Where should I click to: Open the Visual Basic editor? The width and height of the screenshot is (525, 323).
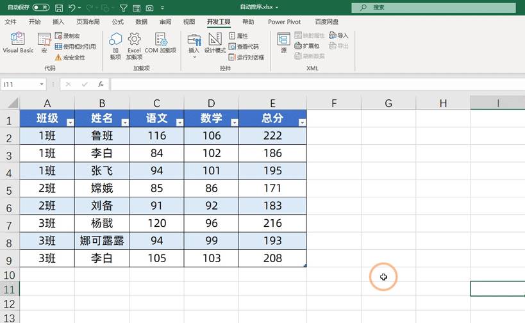pos(18,42)
